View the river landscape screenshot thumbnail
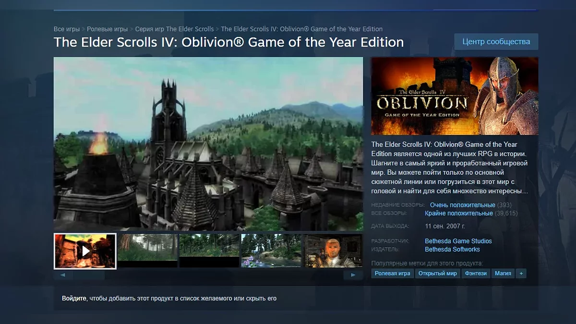Viewport: 576px width, 324px height. pos(271,251)
